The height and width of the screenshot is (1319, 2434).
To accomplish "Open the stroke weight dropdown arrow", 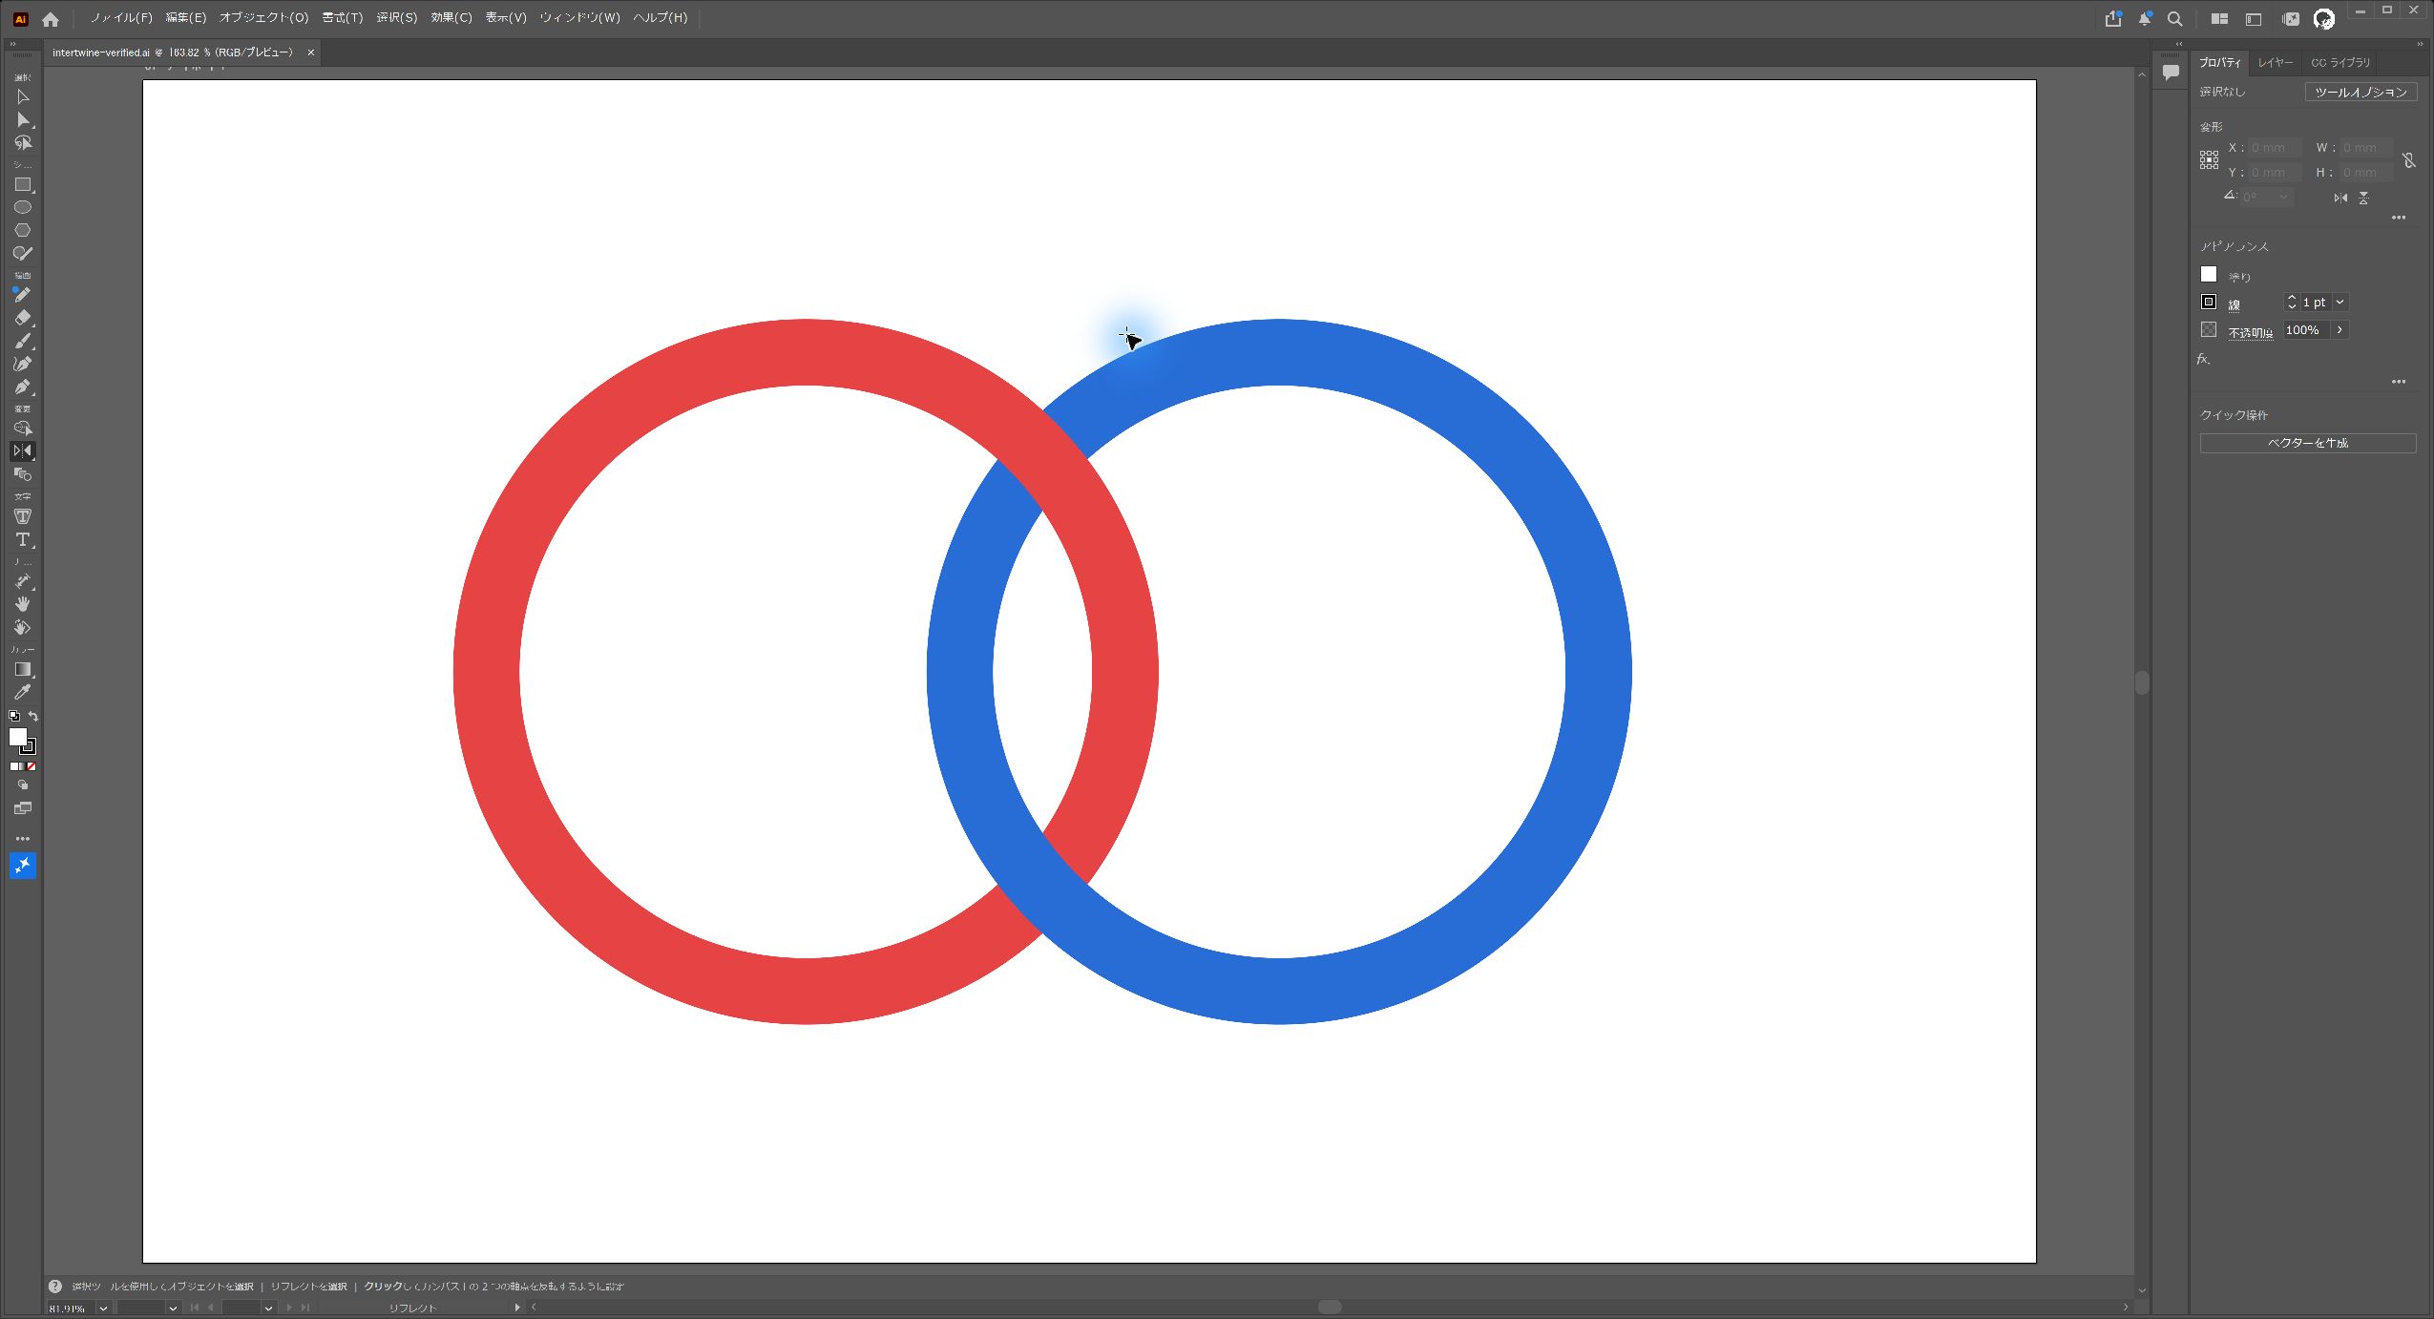I will pyautogui.click(x=2340, y=303).
